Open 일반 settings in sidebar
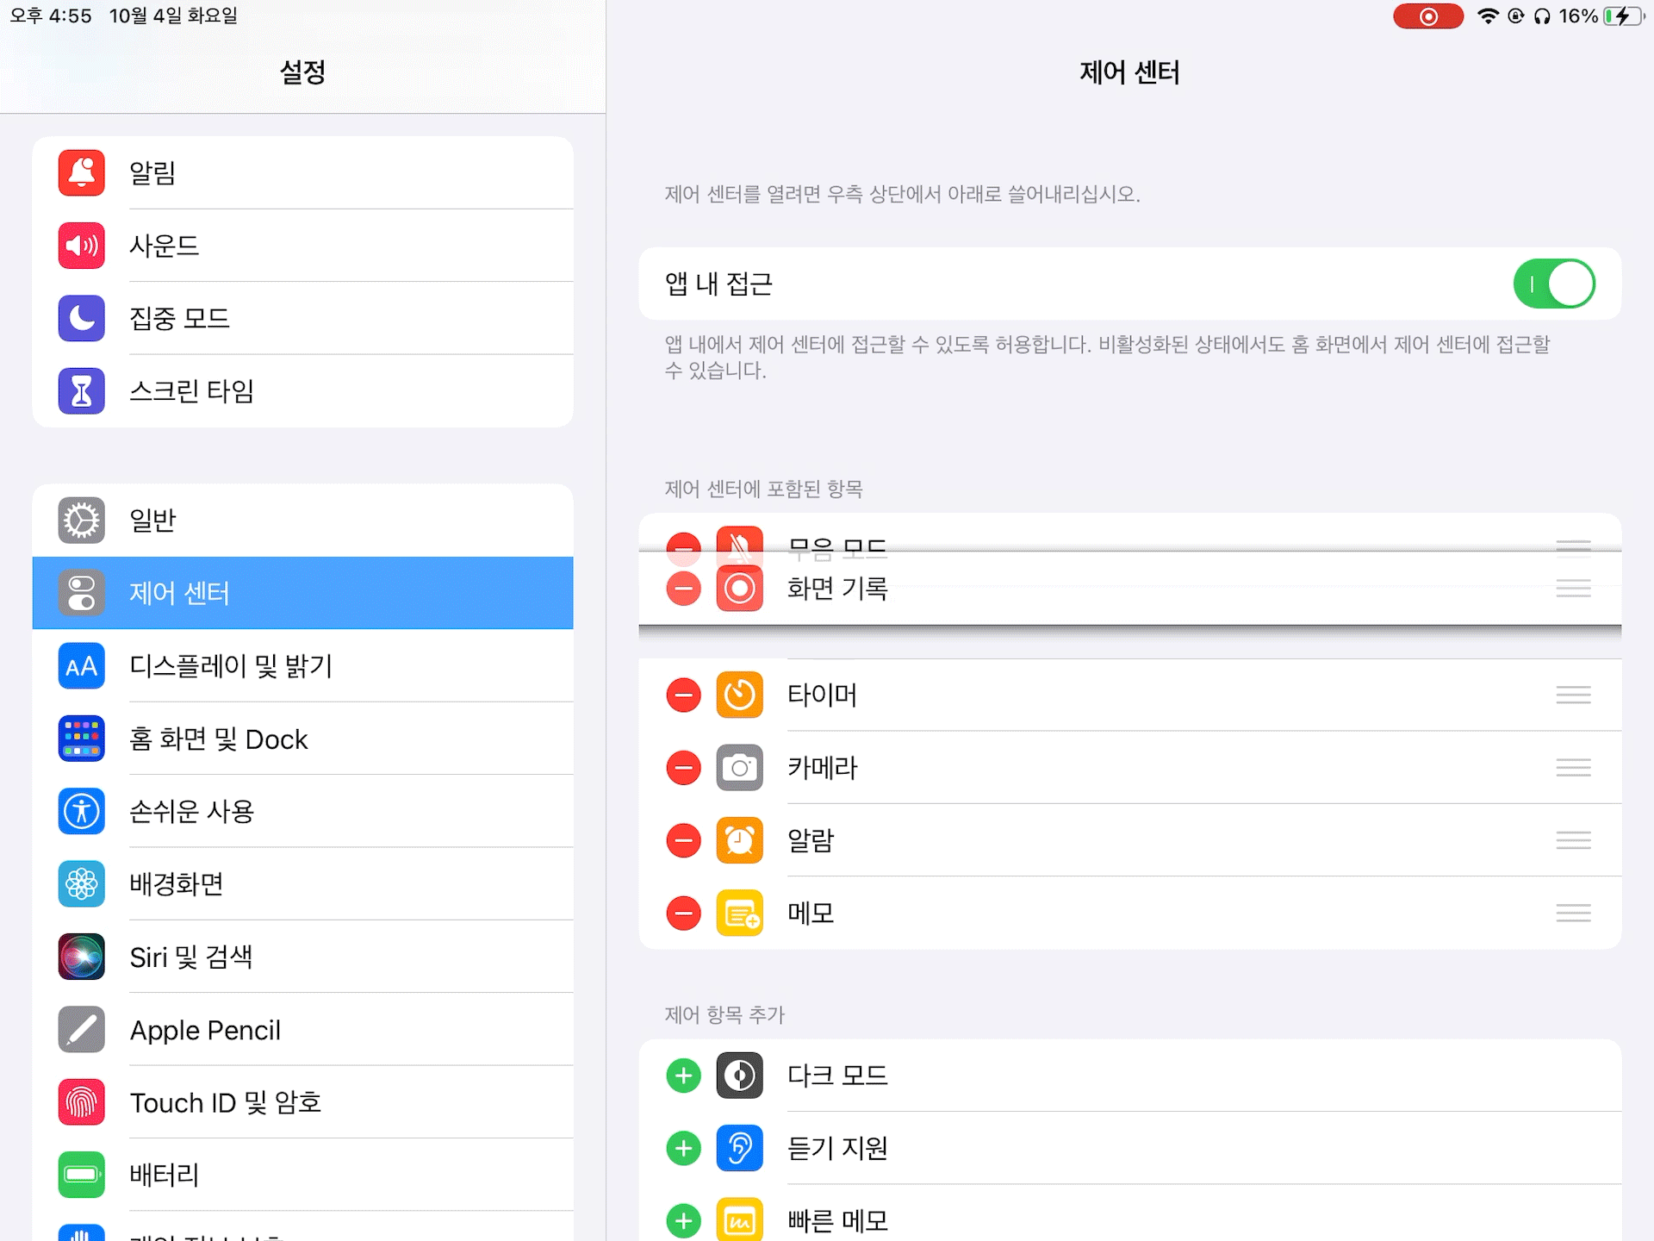 click(302, 520)
